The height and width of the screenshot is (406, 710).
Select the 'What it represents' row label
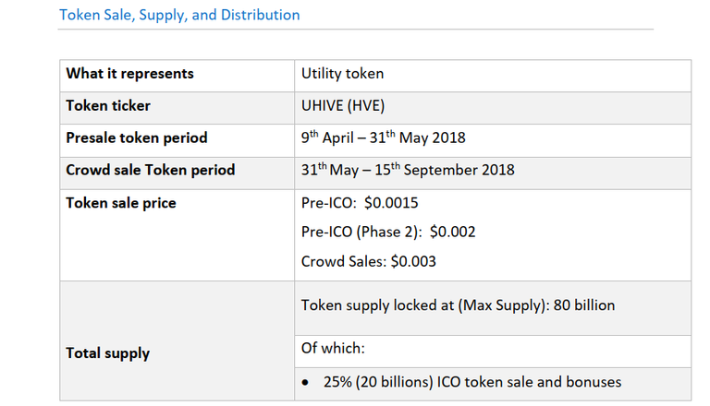(x=129, y=74)
